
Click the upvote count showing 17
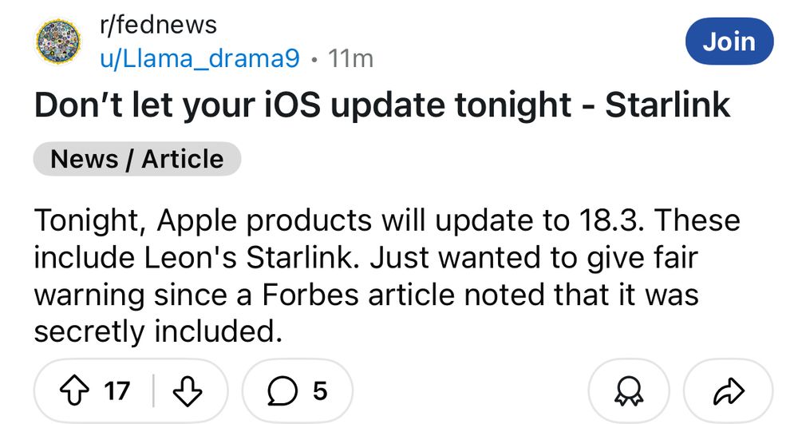click(117, 391)
